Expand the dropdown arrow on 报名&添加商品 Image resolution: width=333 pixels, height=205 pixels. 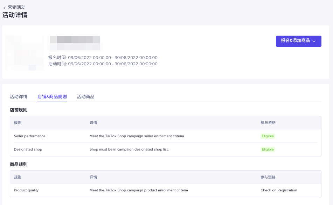[314, 41]
